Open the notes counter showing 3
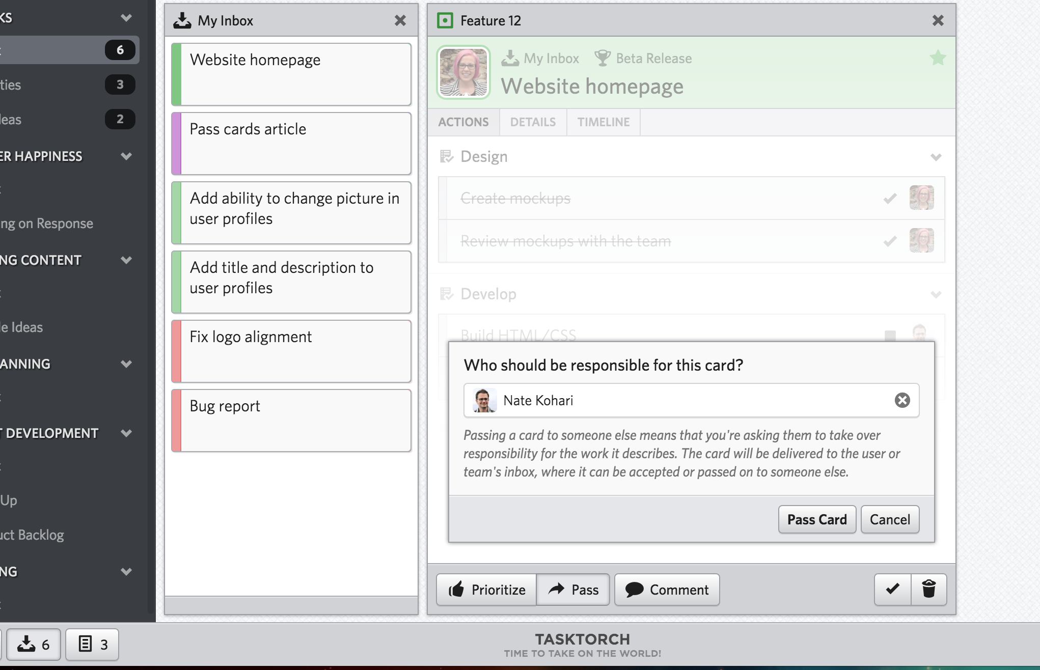Viewport: 1040px width, 670px height. click(92, 645)
